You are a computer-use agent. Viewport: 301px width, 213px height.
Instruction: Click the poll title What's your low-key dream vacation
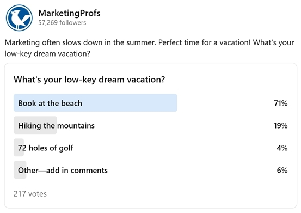89,80
